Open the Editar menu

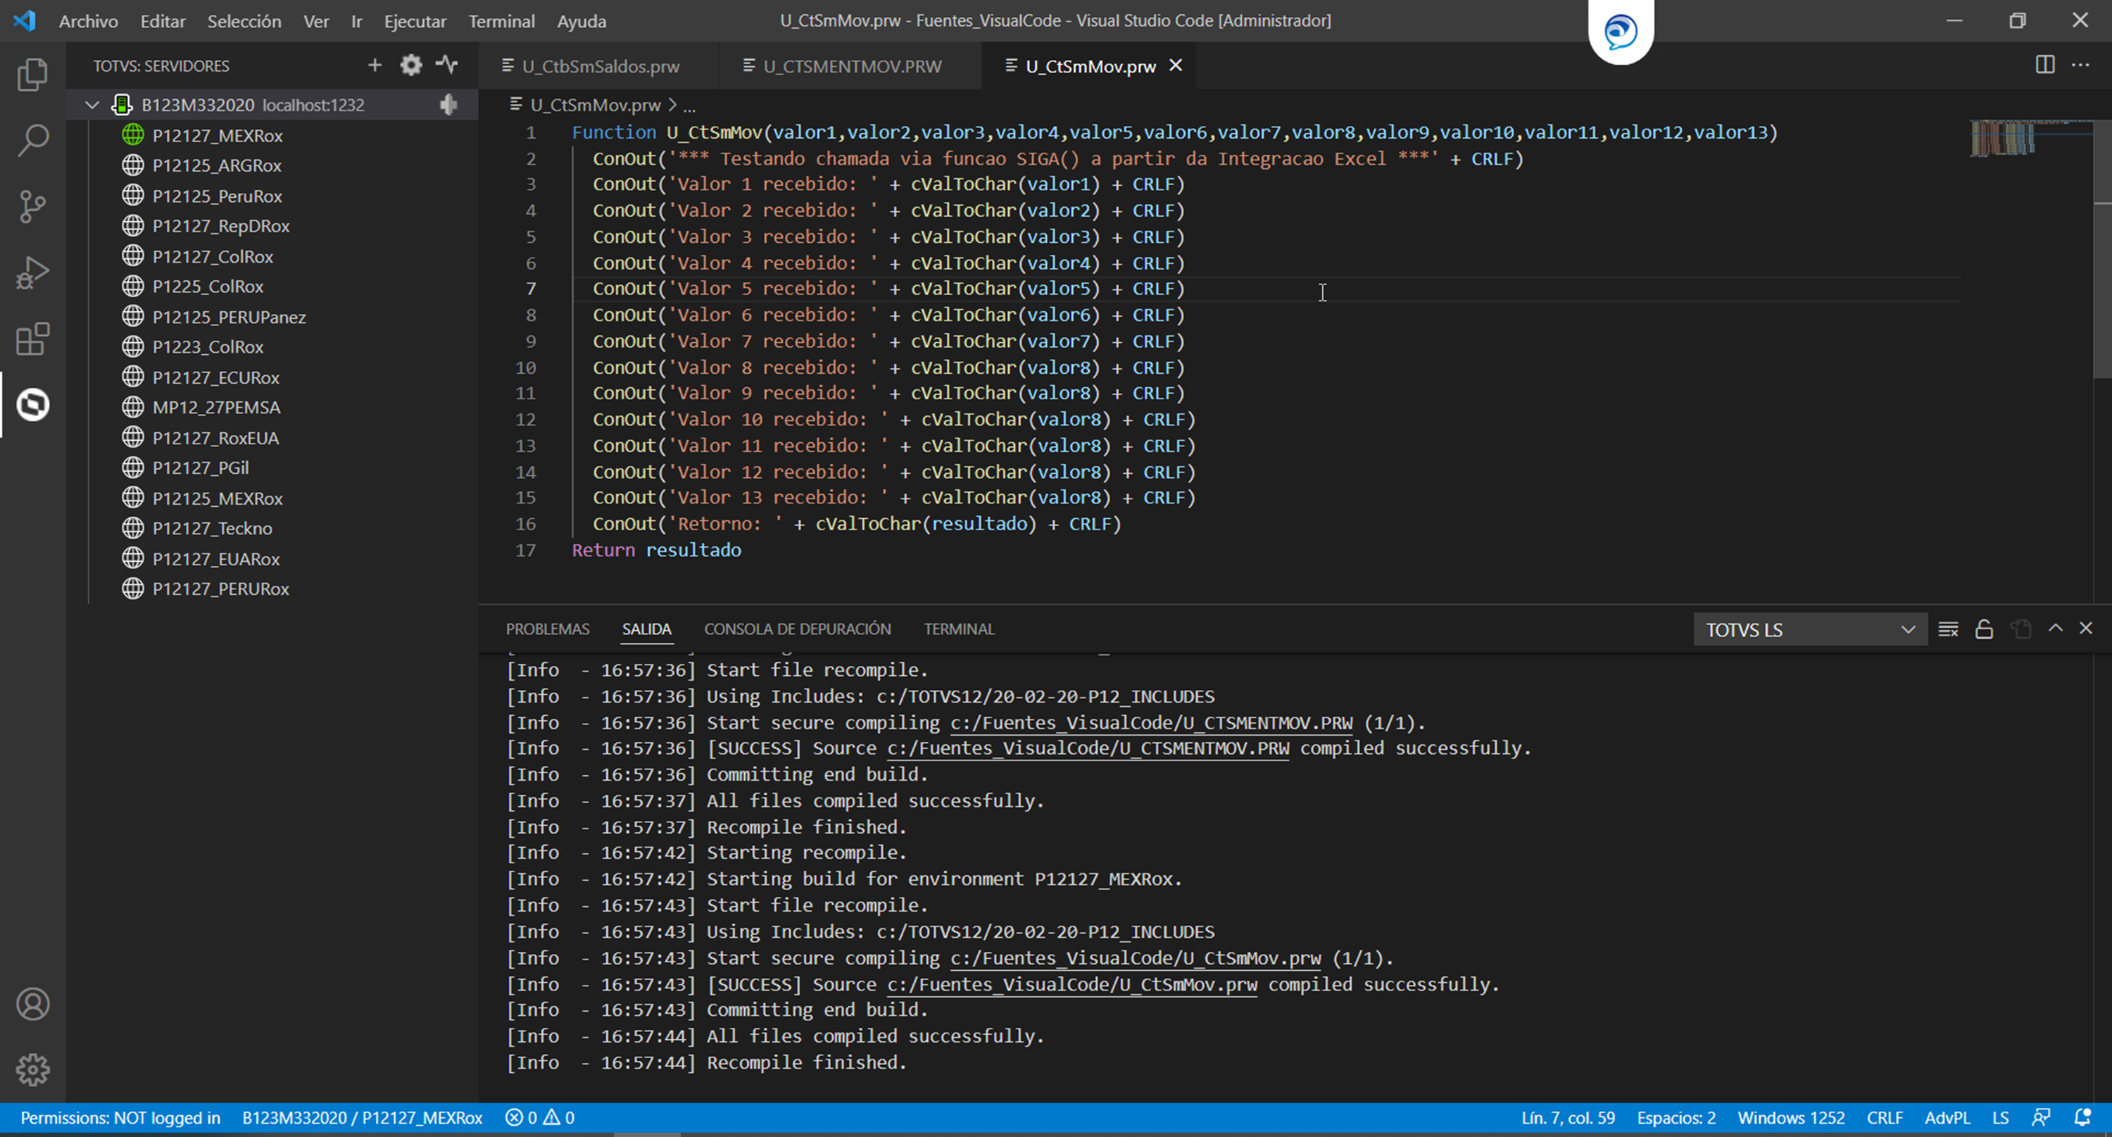pos(163,20)
